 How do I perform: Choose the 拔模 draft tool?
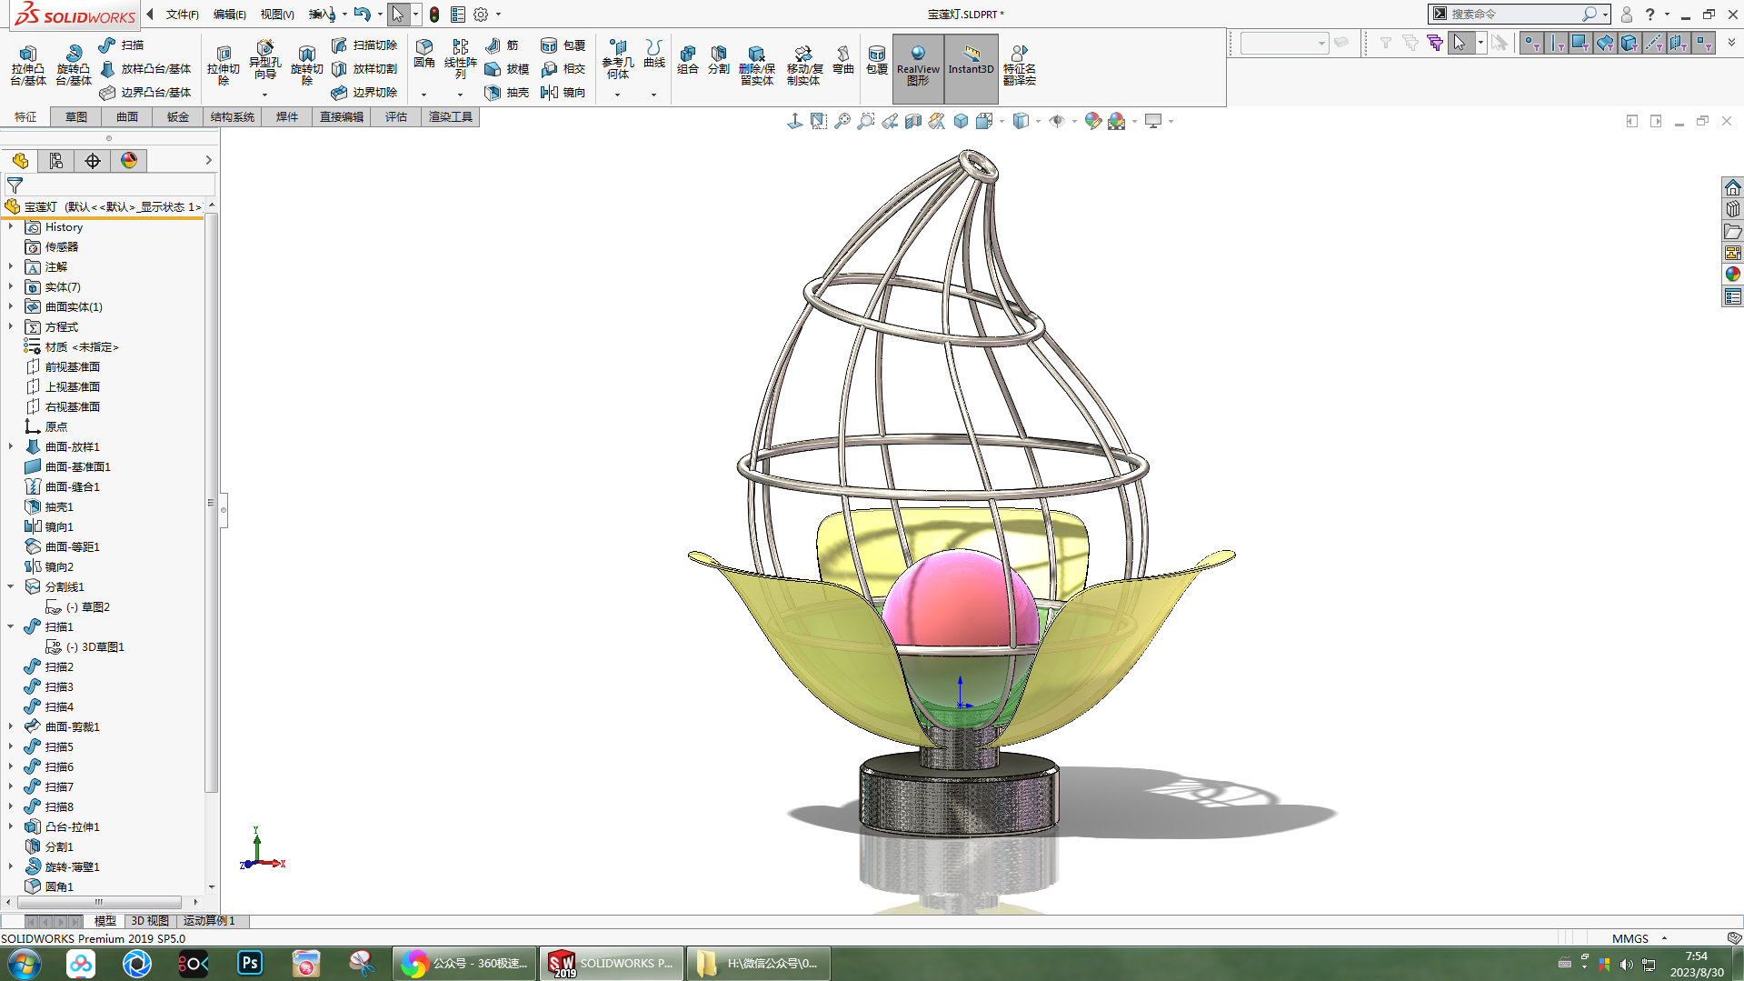click(x=507, y=69)
